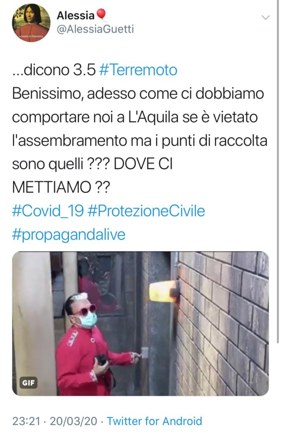Open the Alessia display name profile

(75, 15)
